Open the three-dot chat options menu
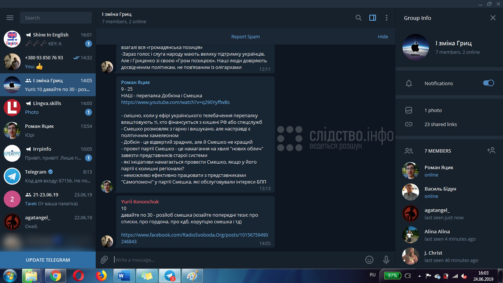 pyautogui.click(x=387, y=18)
